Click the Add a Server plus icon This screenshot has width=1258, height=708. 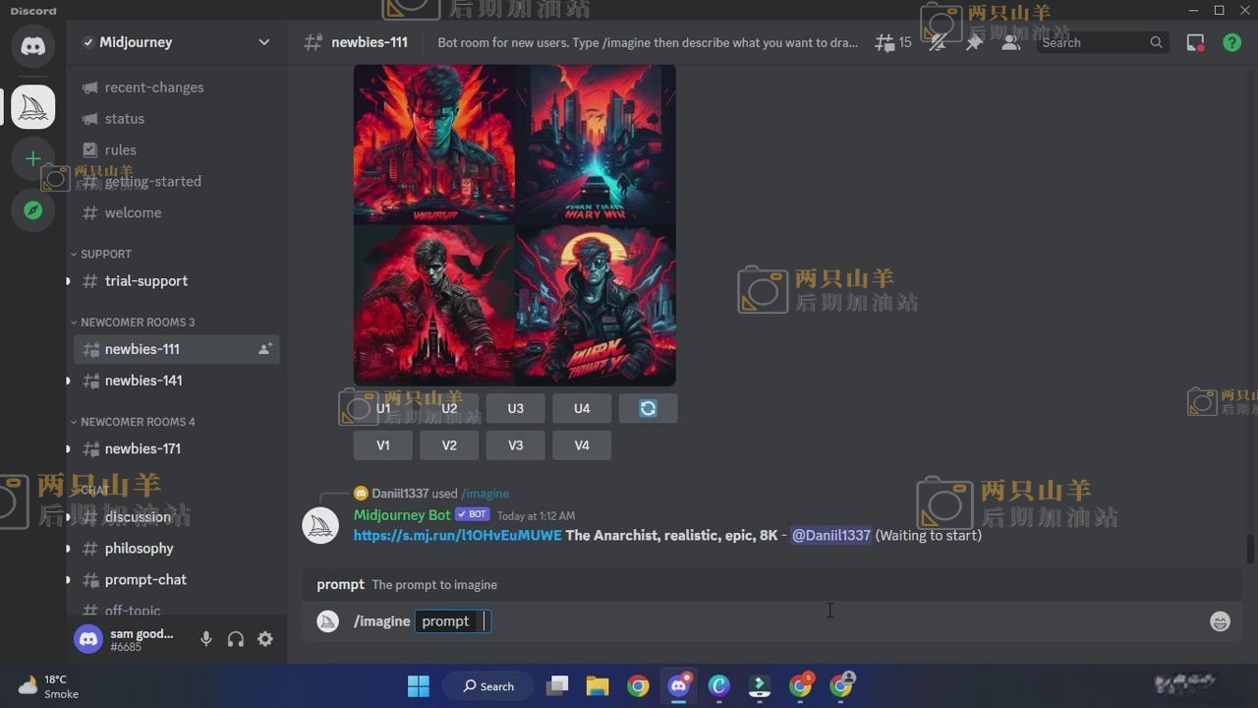pyautogui.click(x=32, y=158)
